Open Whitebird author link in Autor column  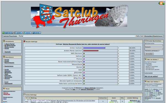(x=114, y=101)
